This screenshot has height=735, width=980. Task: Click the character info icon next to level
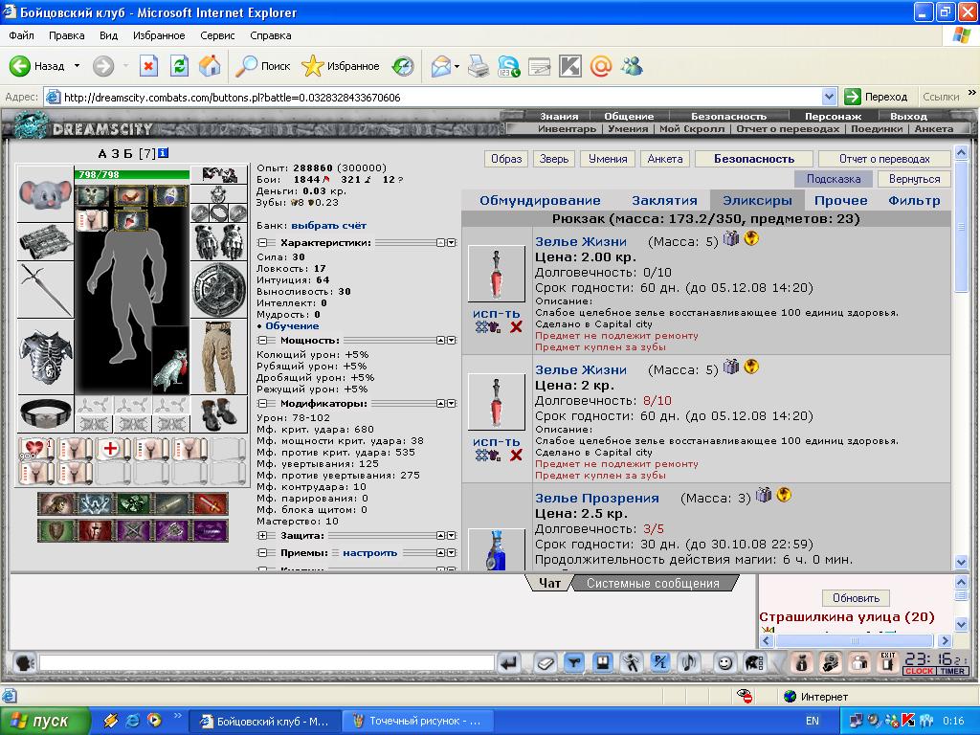[x=163, y=153]
